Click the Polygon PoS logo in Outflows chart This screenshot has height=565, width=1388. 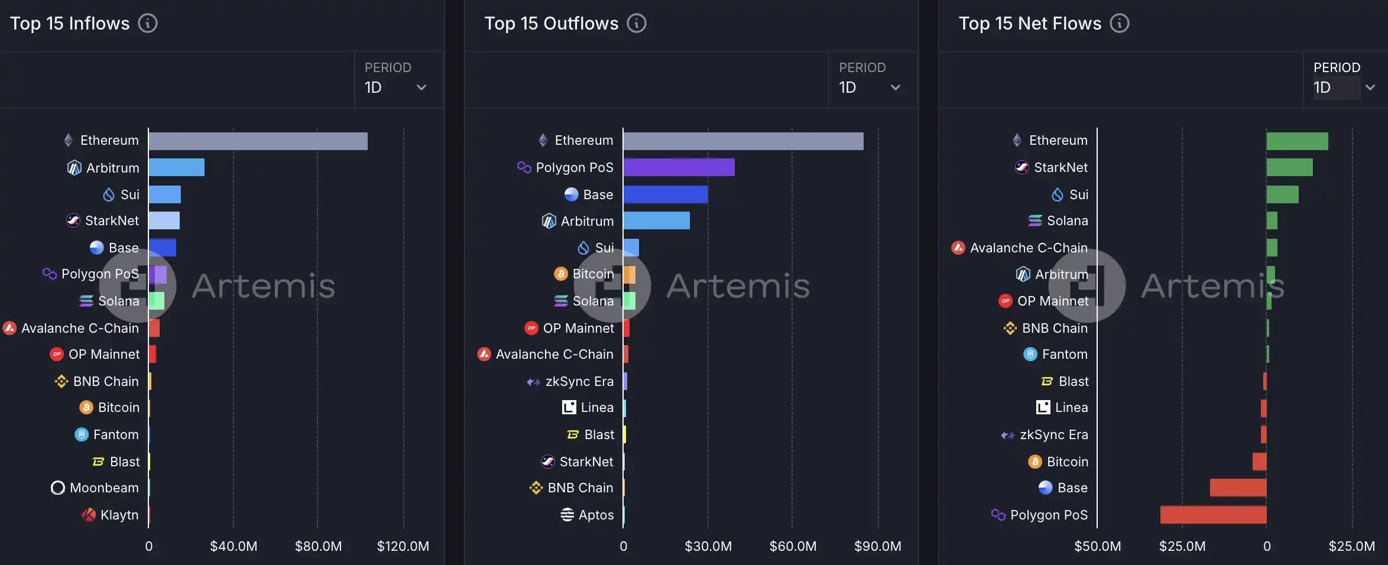point(524,167)
